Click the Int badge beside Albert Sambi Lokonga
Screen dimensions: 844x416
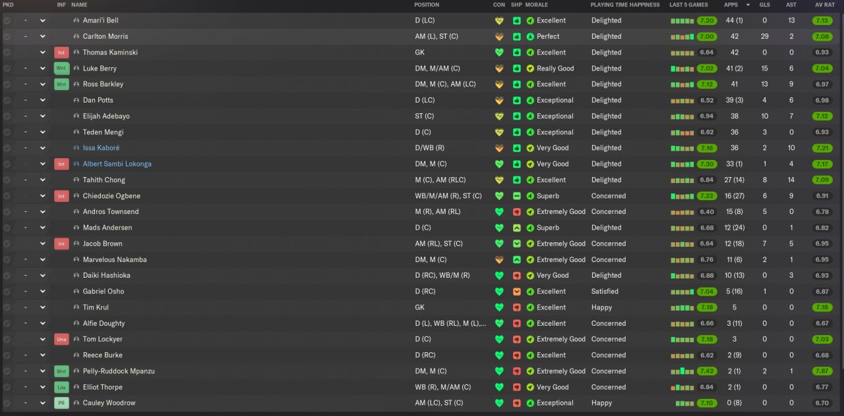click(61, 164)
